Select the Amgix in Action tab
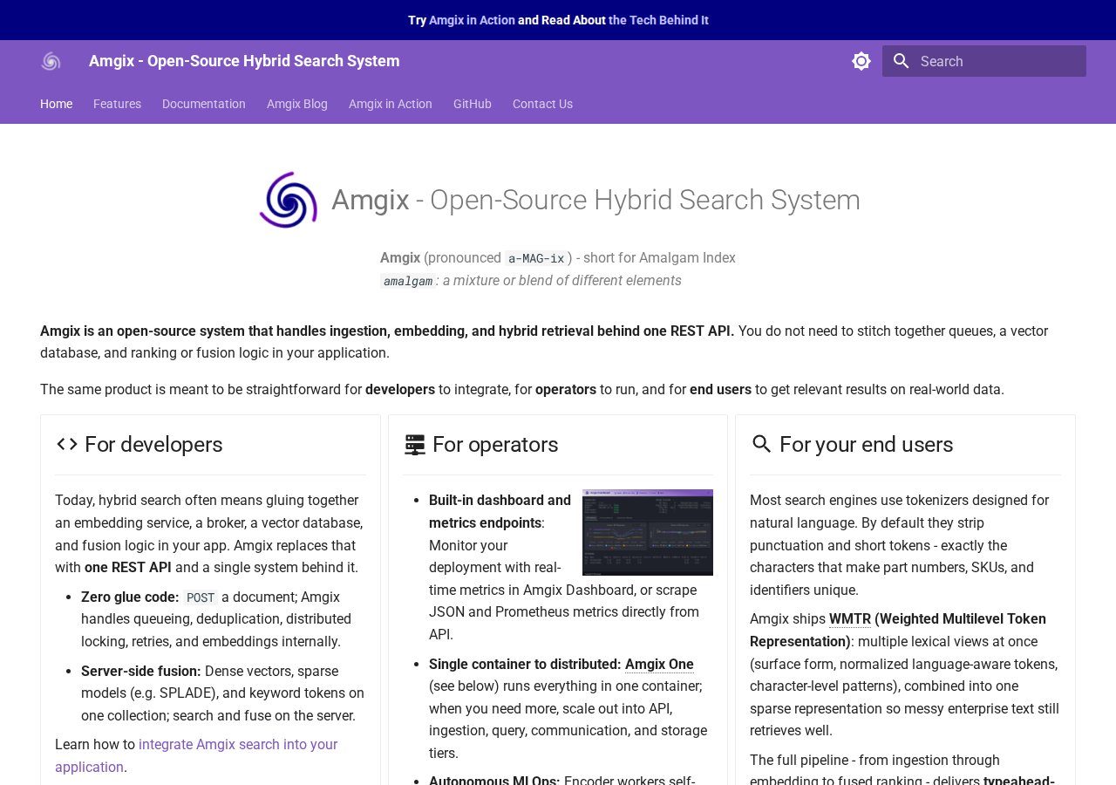Viewport: 1116px width, 785px height. (x=391, y=104)
